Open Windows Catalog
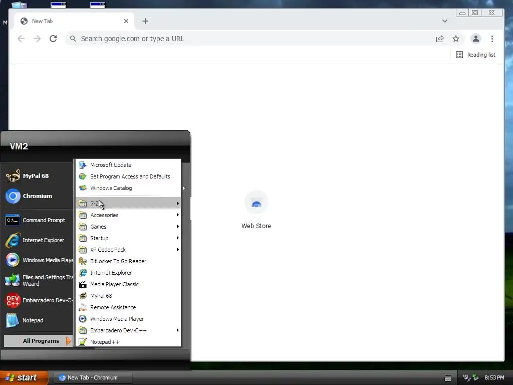Image resolution: width=513 pixels, height=385 pixels. [x=128, y=188]
